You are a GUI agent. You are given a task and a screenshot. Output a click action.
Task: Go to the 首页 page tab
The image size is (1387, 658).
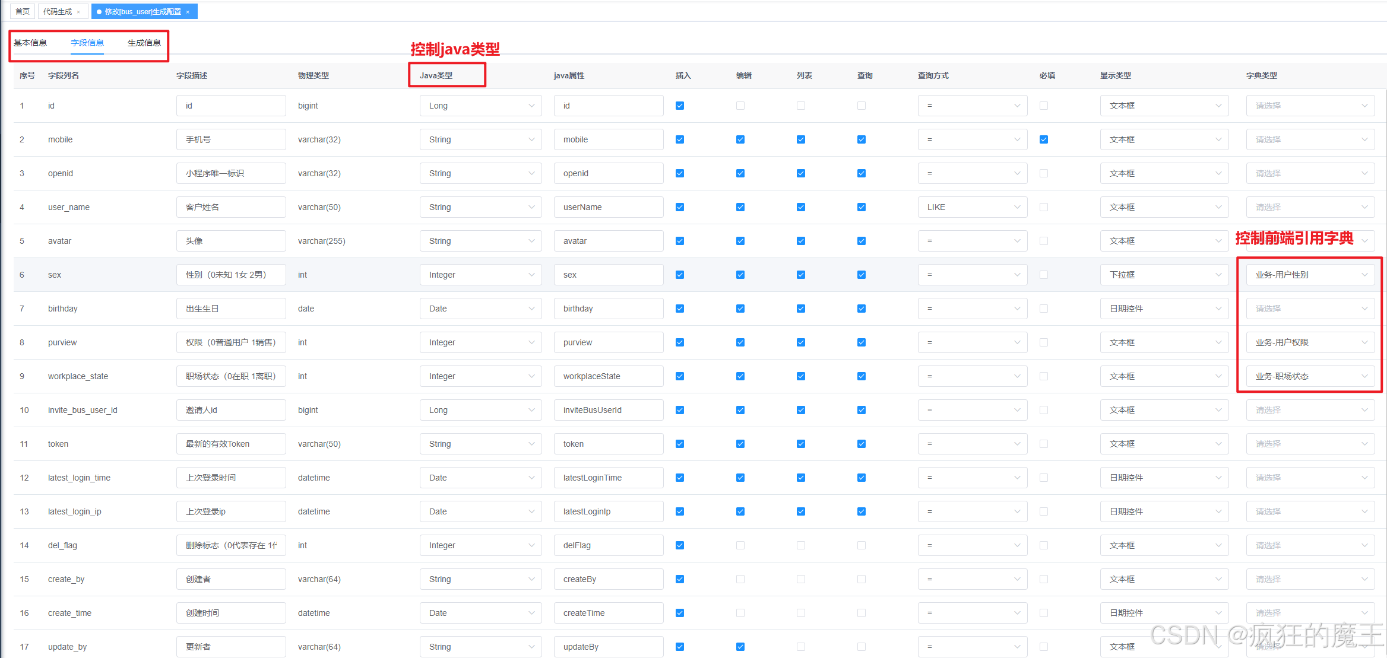coord(23,12)
